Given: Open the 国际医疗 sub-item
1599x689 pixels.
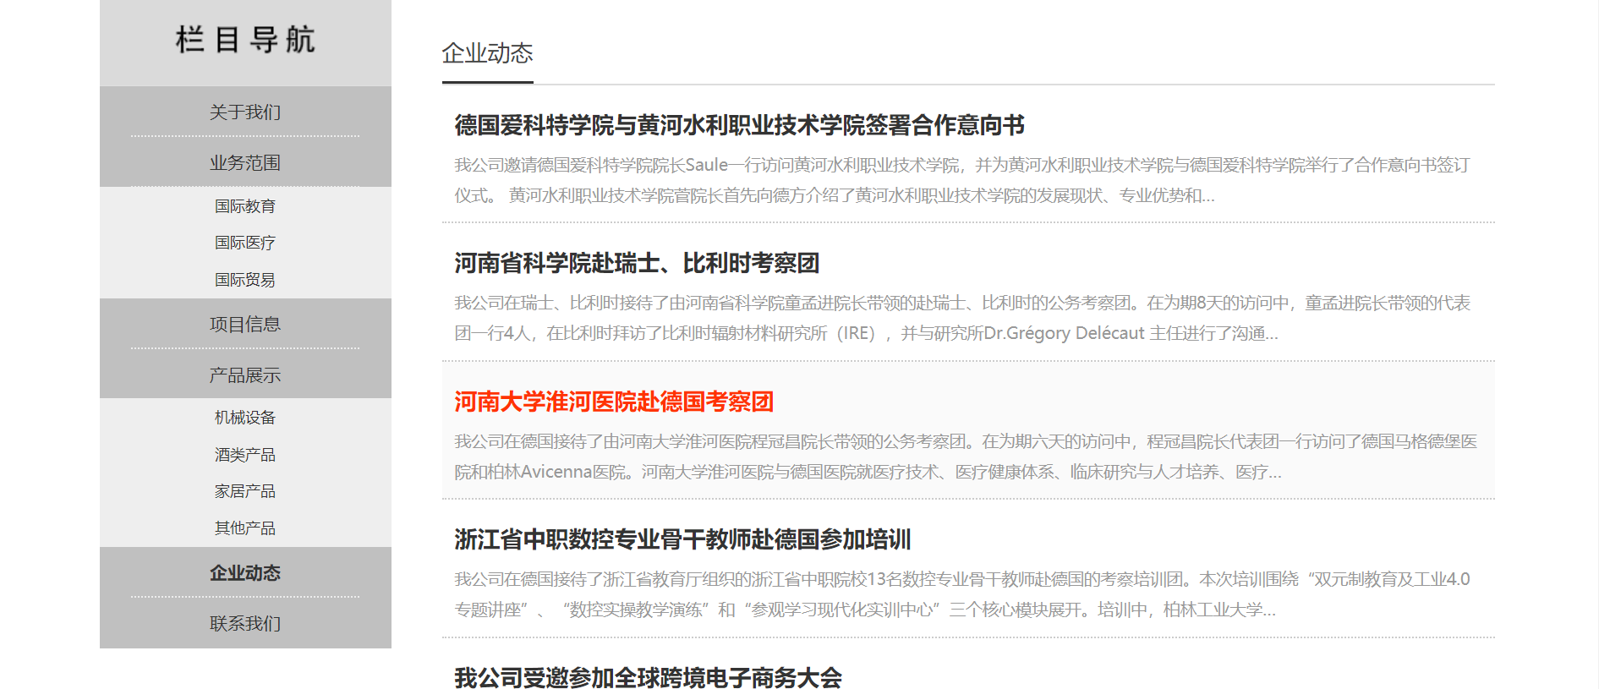Looking at the screenshot, I should (245, 243).
